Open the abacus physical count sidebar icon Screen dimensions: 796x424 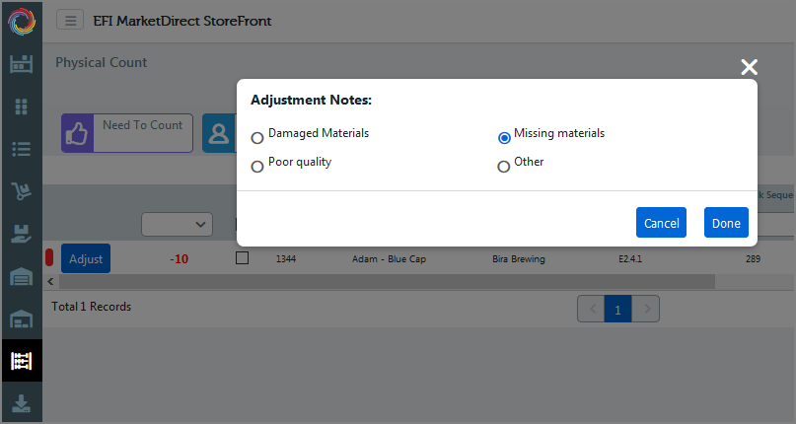point(22,361)
